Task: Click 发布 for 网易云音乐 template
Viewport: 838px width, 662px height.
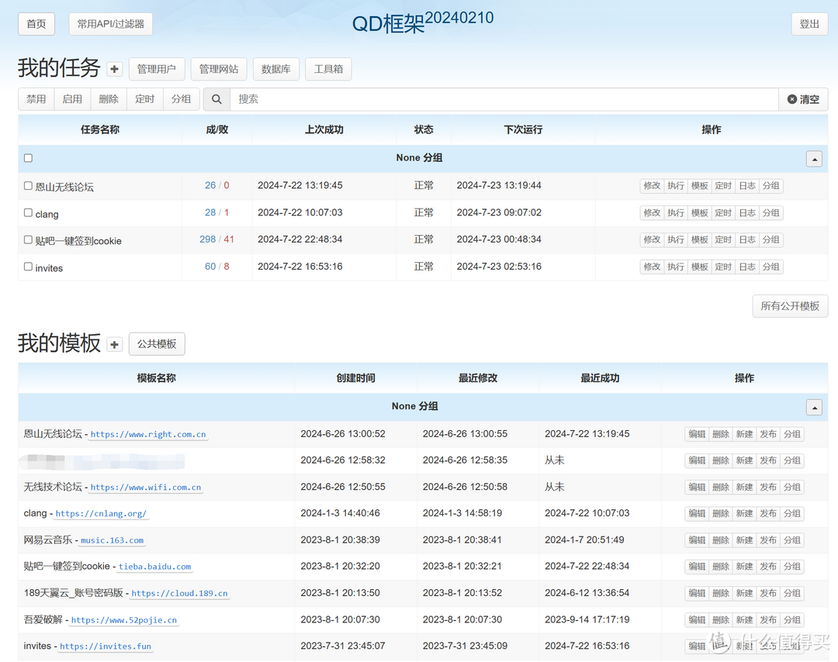Action: tap(768, 540)
